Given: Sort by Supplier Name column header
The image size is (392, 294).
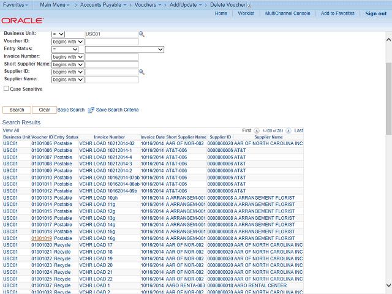Looking at the screenshot, I should point(268,137).
